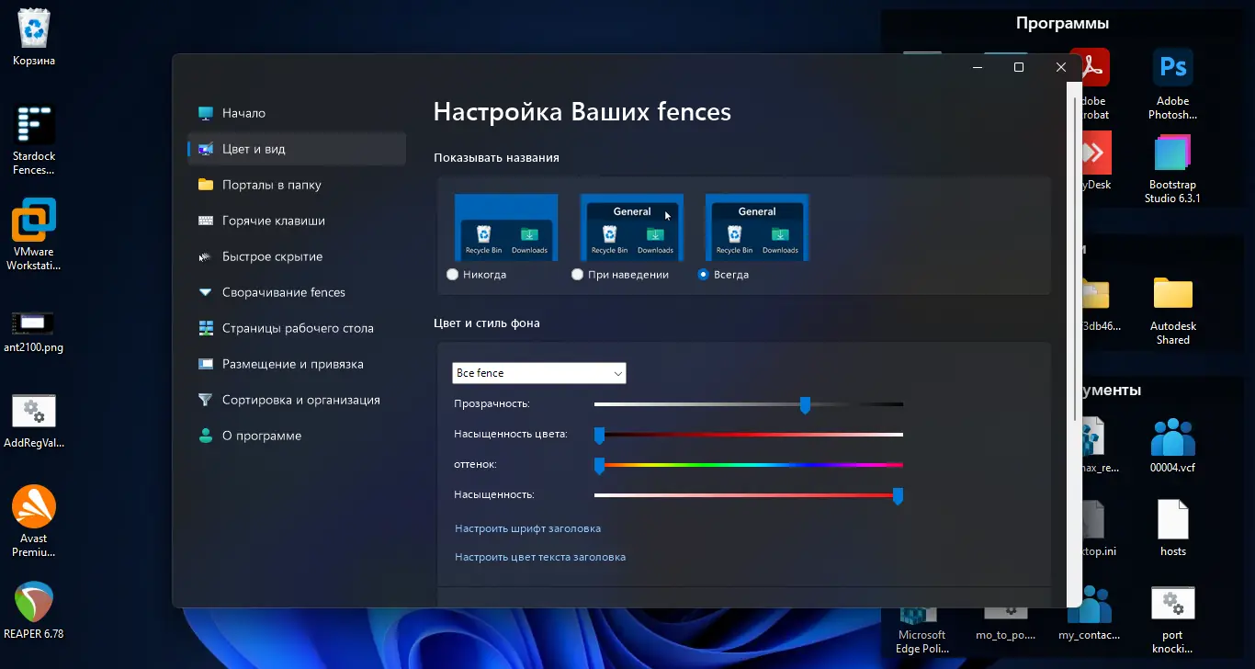
Task: Click the Насыщенность slider handle
Action: (x=898, y=496)
